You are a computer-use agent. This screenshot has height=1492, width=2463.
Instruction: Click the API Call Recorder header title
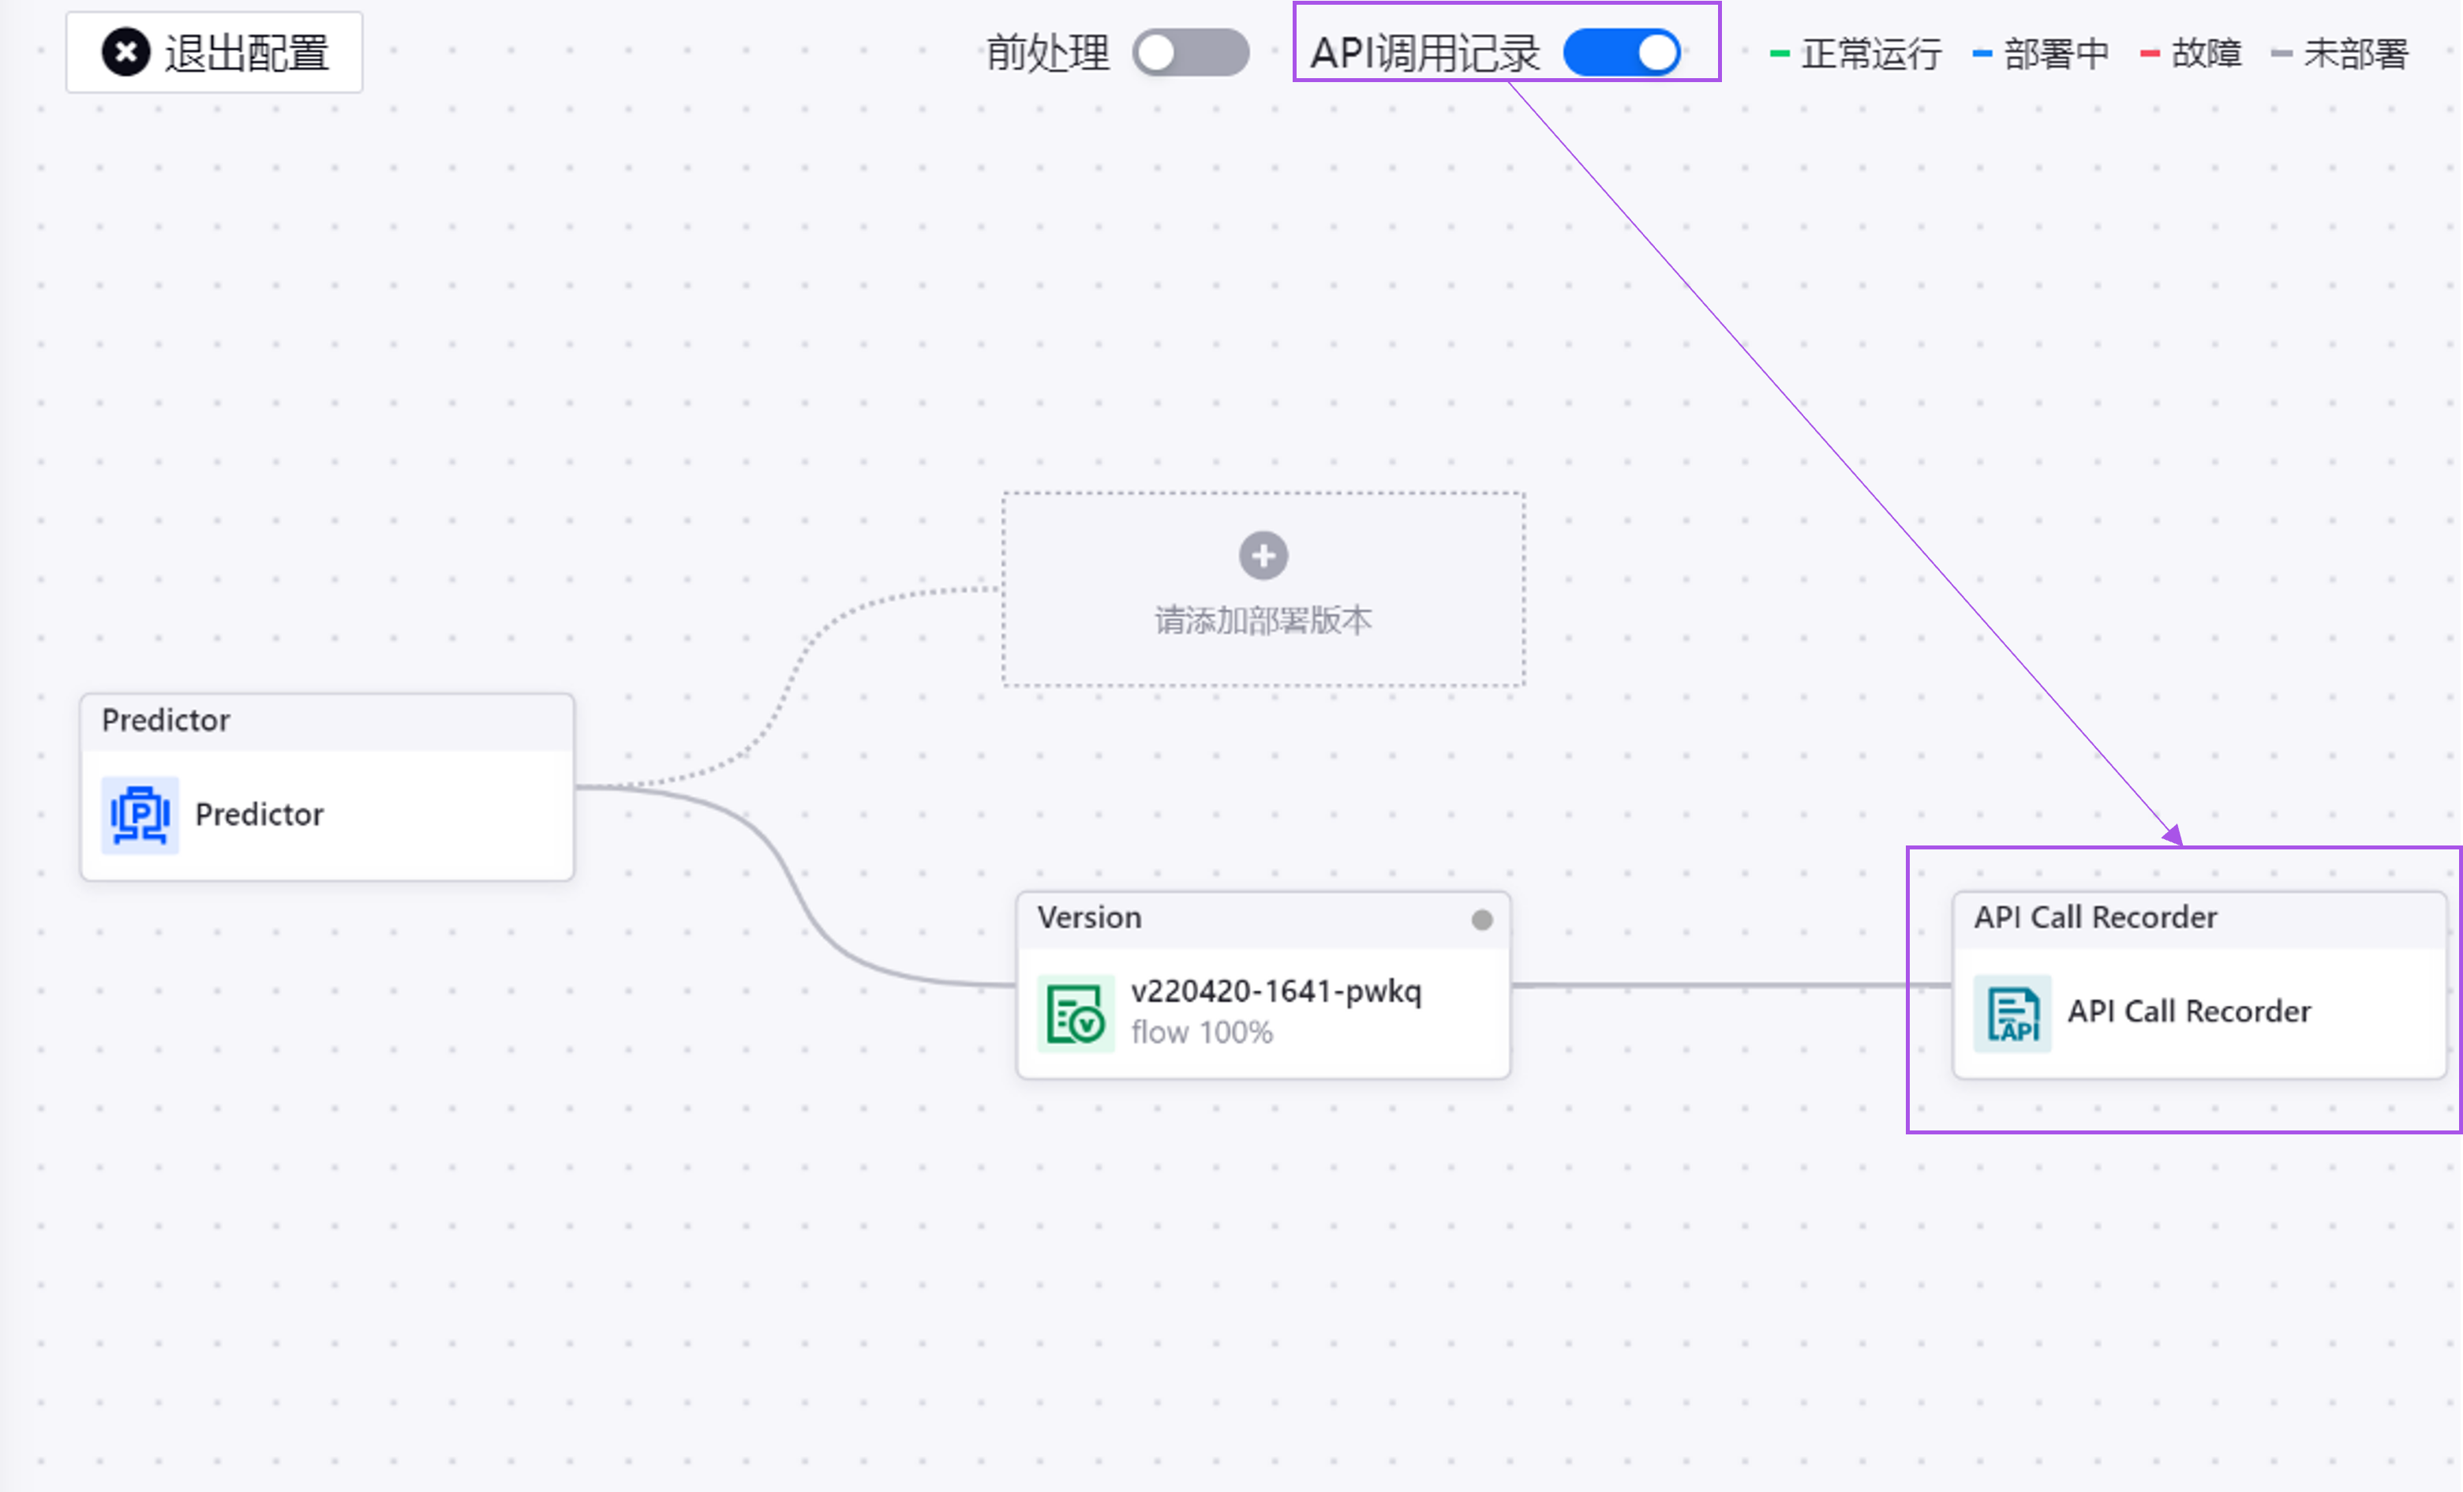click(x=2095, y=917)
